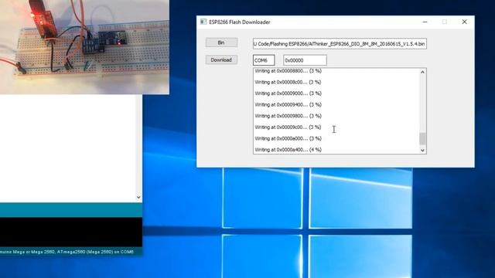495x278 pixels.
Task: Select log line 'Writing at 0x00009c00'
Action: click(x=288, y=127)
